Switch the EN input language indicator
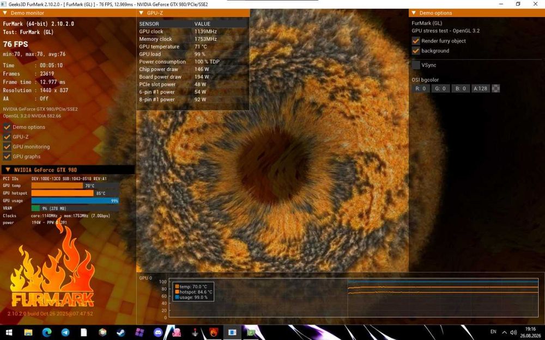This screenshot has width=545, height=340. point(493,332)
